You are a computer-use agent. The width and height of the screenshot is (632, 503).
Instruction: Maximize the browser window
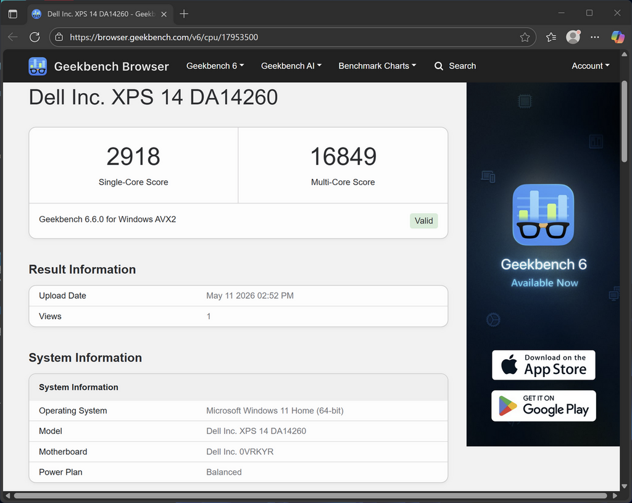click(589, 13)
